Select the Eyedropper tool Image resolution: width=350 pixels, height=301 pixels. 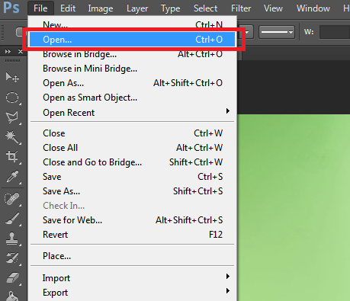pos(12,176)
